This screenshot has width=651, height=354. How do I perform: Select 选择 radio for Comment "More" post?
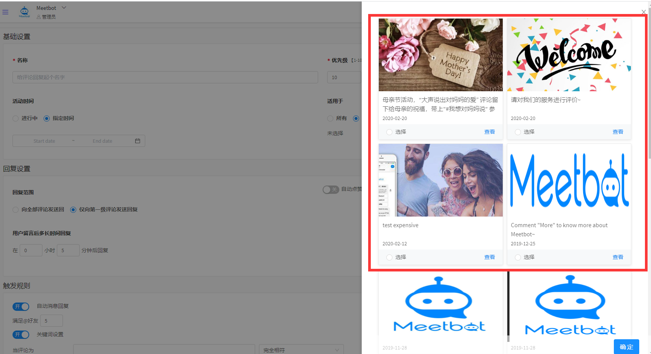tap(518, 257)
